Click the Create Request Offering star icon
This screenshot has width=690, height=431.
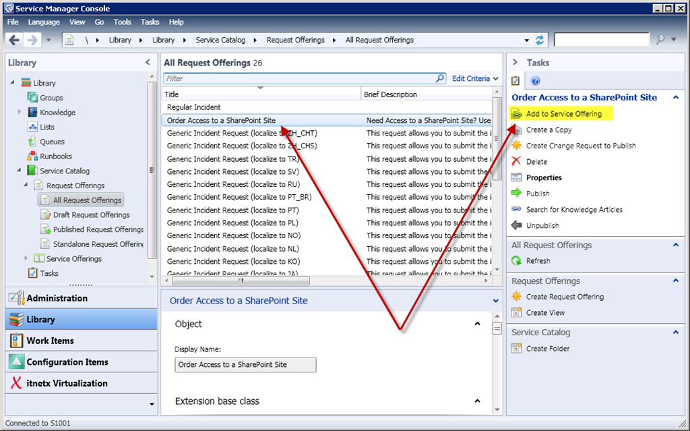coord(517,297)
